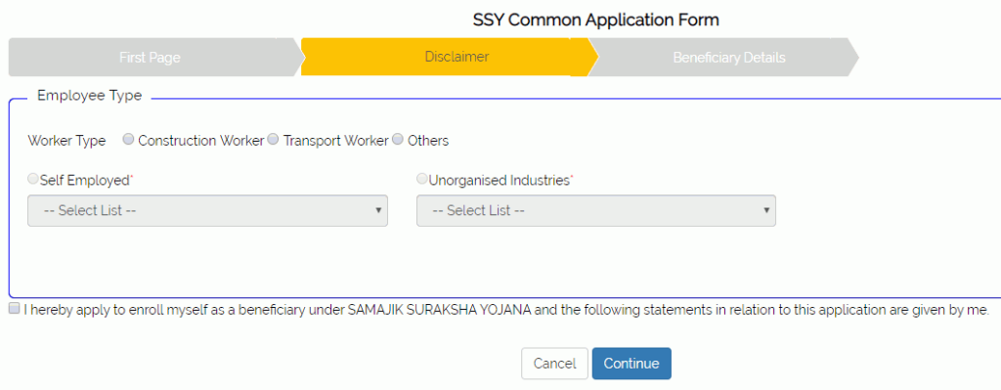Click the Self Employed dropdown arrow

378,210
